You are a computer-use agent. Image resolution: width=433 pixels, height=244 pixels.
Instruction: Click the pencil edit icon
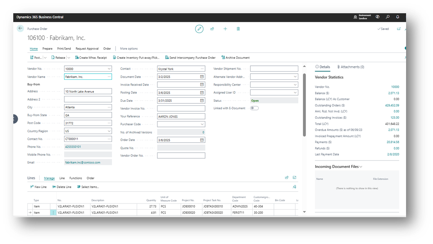tap(199, 29)
